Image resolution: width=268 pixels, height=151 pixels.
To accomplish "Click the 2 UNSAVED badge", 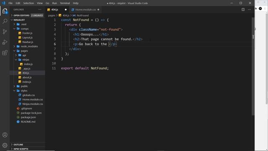I will tap(37, 16).
